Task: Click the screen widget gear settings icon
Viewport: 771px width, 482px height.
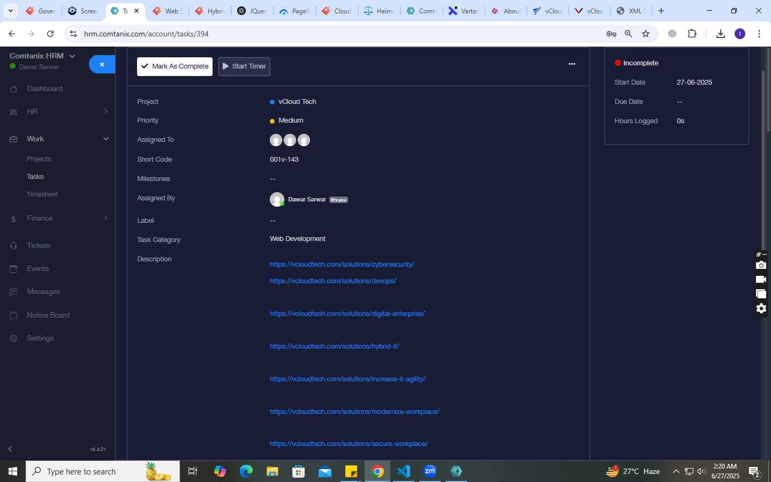Action: click(761, 308)
